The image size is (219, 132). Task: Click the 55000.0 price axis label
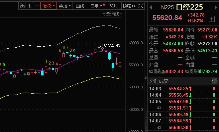136,65
